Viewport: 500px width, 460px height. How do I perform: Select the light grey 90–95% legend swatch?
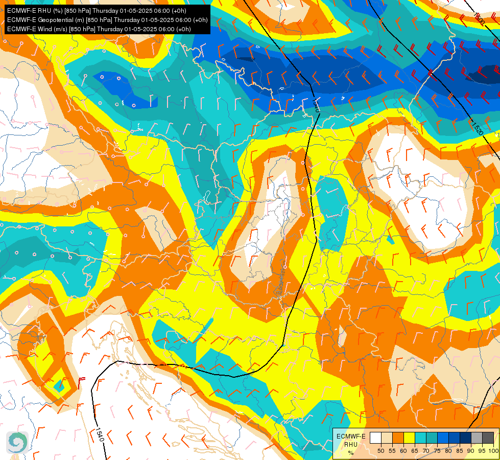click(x=477, y=438)
